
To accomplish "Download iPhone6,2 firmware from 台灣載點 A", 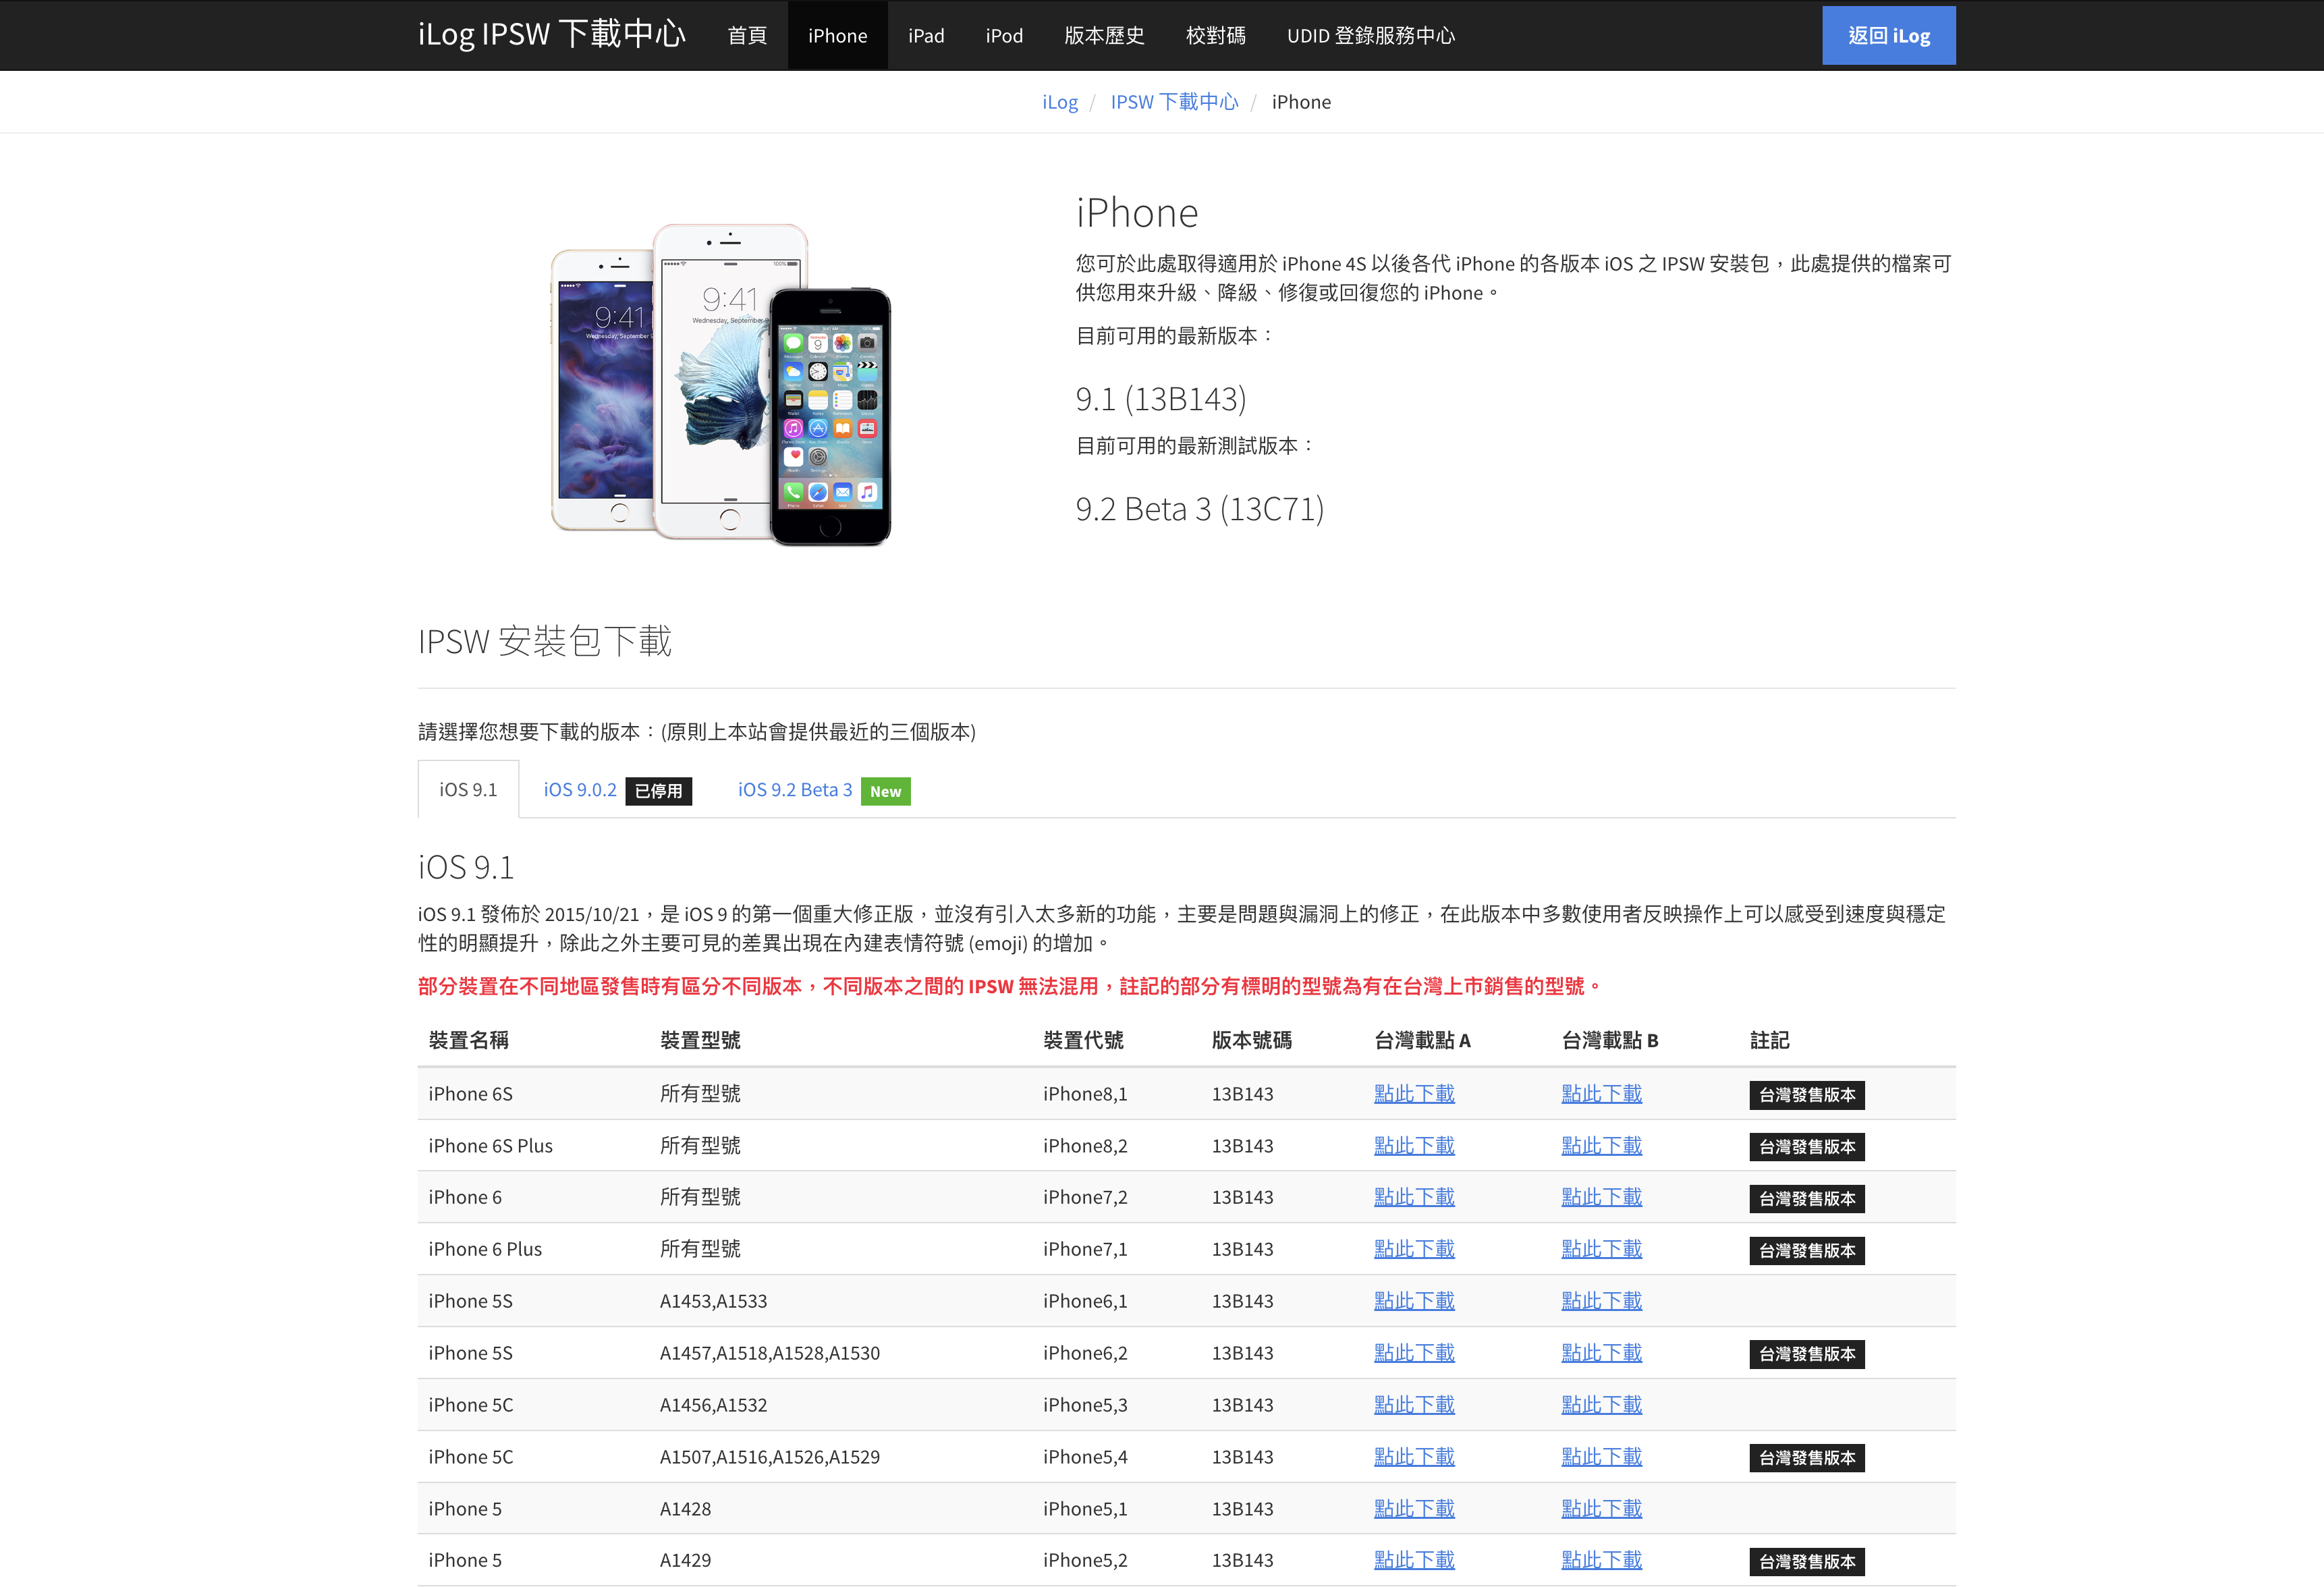I will [x=1414, y=1353].
